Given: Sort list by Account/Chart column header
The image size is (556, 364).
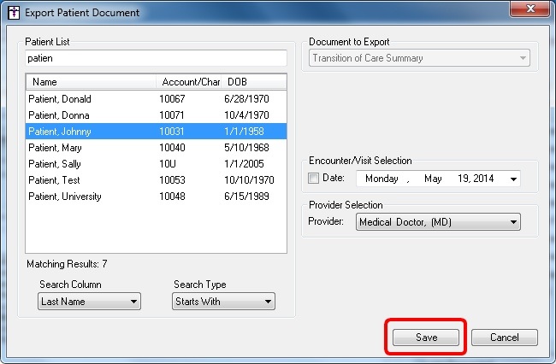Looking at the screenshot, I should [190, 83].
